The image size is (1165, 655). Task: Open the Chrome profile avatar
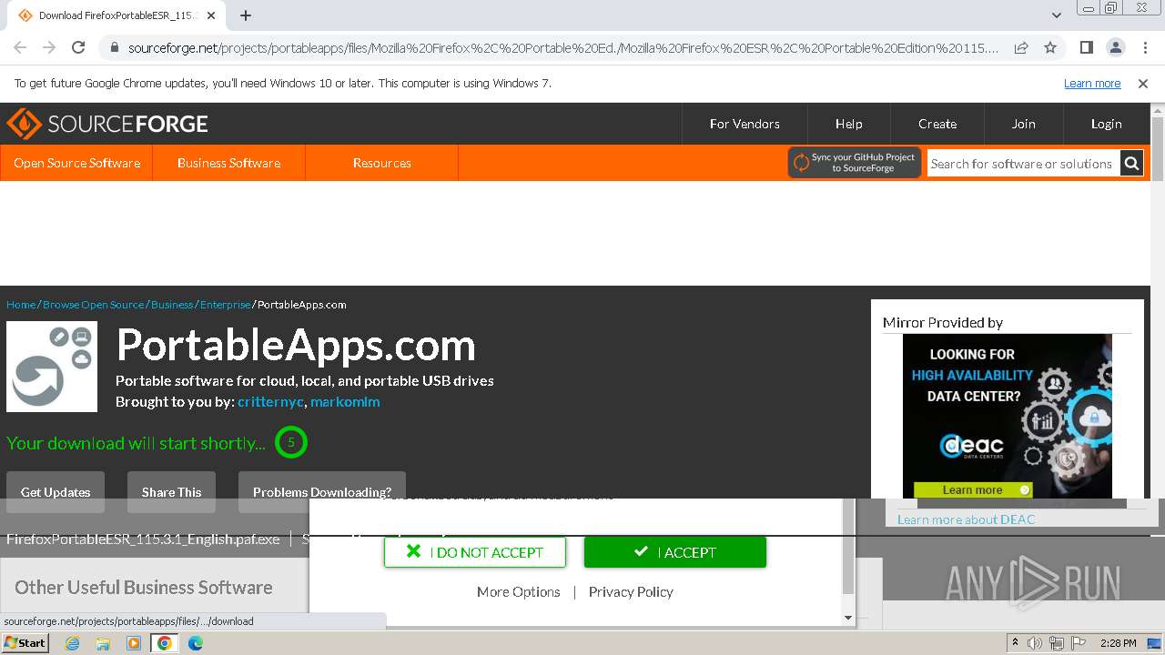1115,47
